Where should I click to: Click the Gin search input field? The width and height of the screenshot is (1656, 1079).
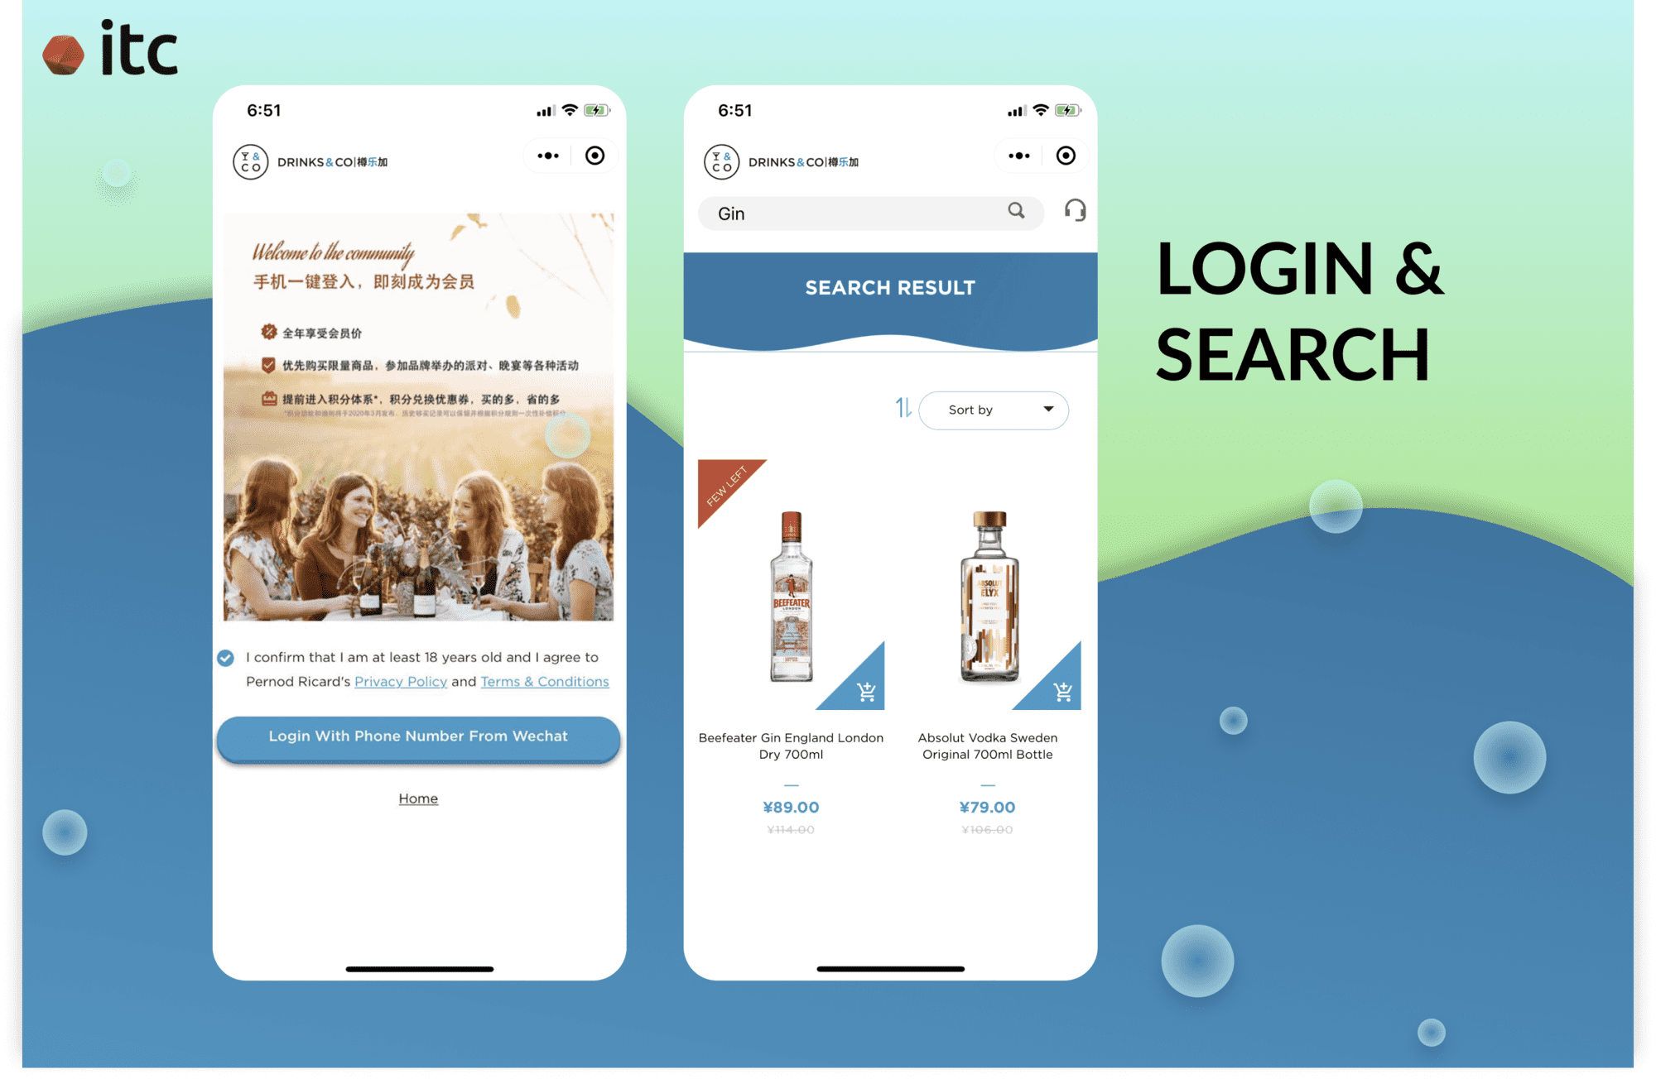[x=864, y=212]
